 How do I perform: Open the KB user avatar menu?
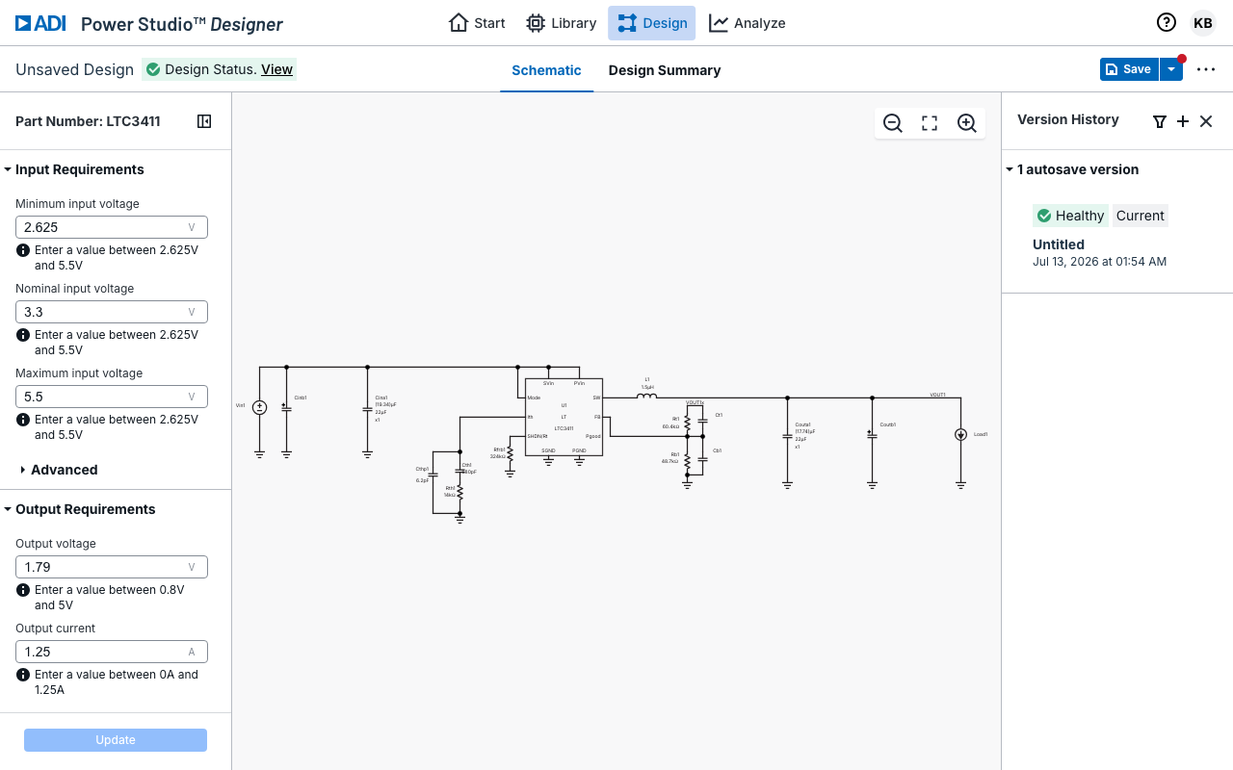point(1203,23)
